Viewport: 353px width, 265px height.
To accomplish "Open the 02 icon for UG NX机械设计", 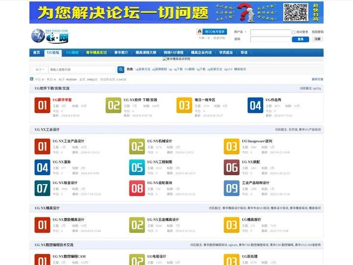I will (x=137, y=146).
